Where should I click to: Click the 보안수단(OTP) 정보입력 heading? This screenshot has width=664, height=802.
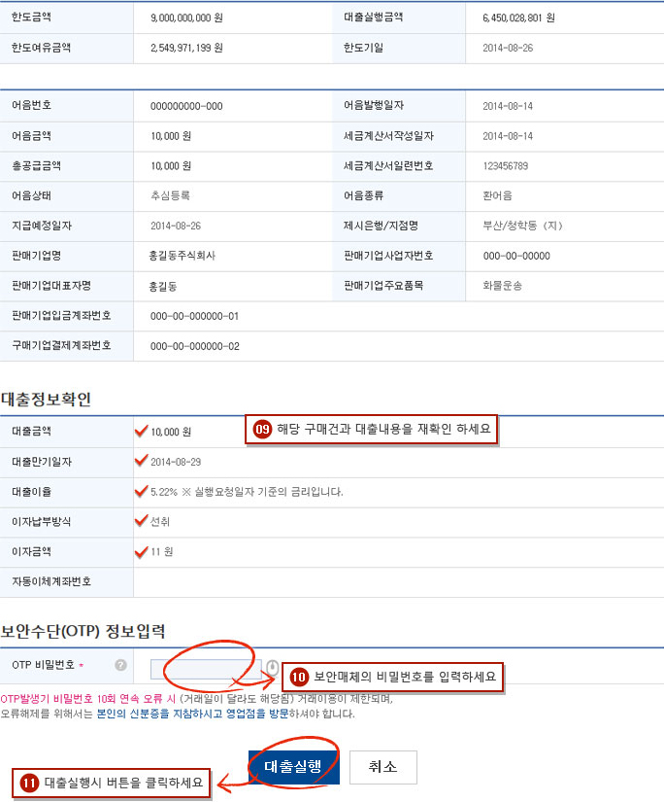[83, 631]
